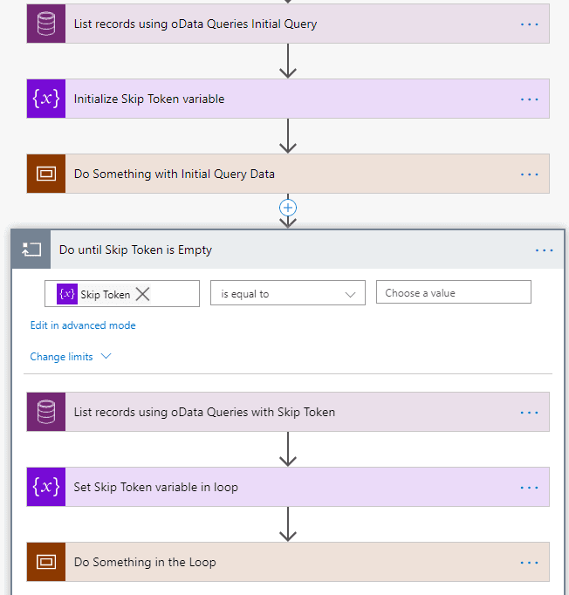The width and height of the screenshot is (569, 595).
Task: Click variable icon on Initialize Skip Token
Action: [46, 99]
